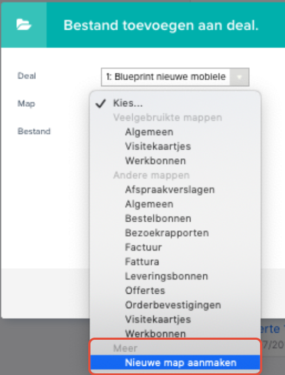The height and width of the screenshot is (375, 285).
Task: Choose 'Werkbonnen' under Andere mappen
Action: coord(175,334)
